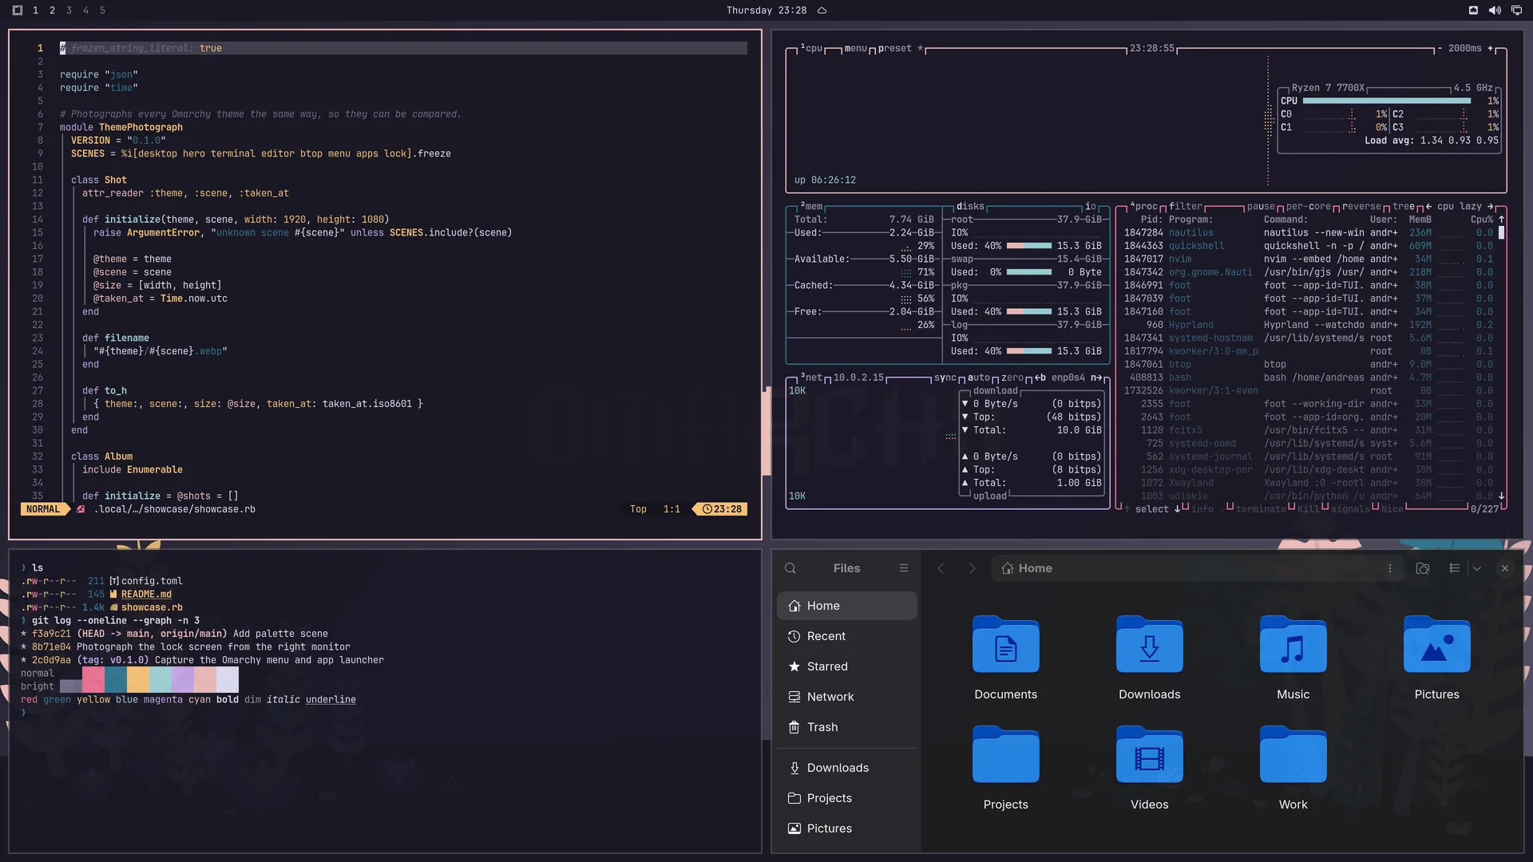Click the Omarchy menu icon in top bar
The image size is (1533, 862).
click(18, 10)
